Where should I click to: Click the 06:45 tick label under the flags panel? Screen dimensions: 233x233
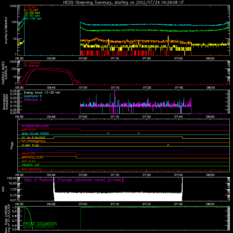(51, 175)
